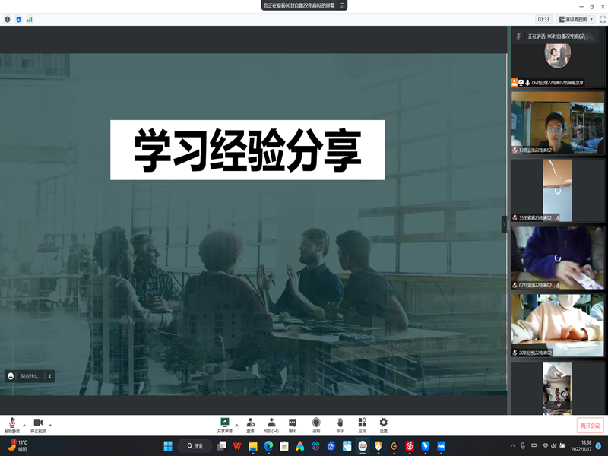Open the Speaker View (演讲者视图) dropdown

pos(577,19)
